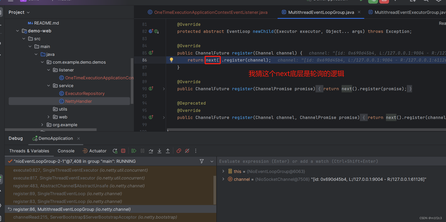446x222 pixels.
Task: Switch to Console tab
Action: [x=66, y=151]
